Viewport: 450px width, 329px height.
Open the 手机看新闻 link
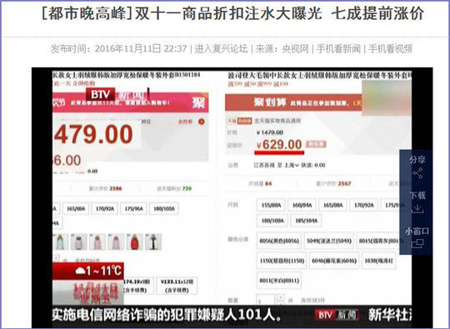coord(338,49)
